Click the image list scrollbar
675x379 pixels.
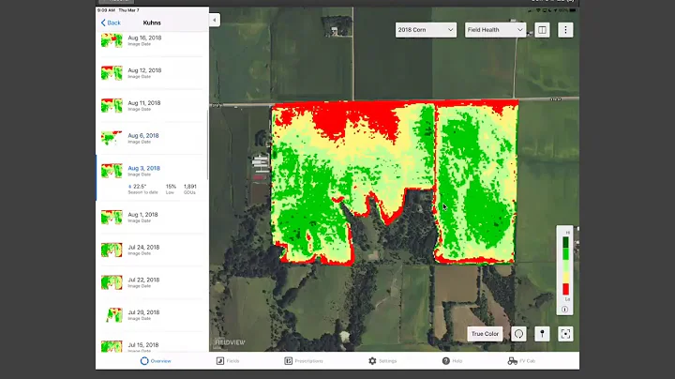[207, 145]
